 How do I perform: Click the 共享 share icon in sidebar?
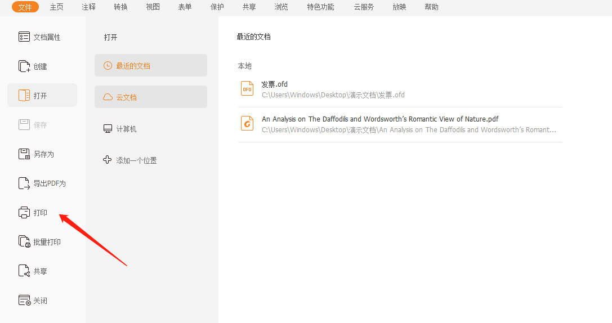(24, 271)
